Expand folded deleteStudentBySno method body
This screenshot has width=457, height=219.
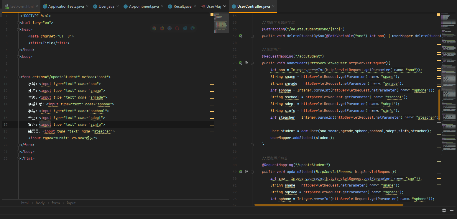(252, 36)
